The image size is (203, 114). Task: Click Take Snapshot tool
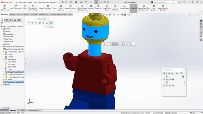tap(154, 8)
